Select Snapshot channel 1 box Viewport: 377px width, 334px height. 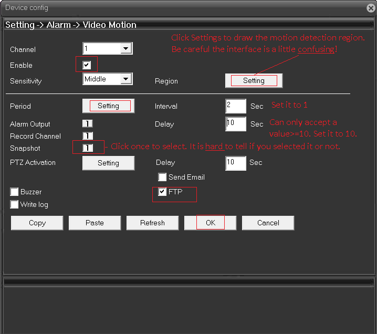[x=87, y=148]
